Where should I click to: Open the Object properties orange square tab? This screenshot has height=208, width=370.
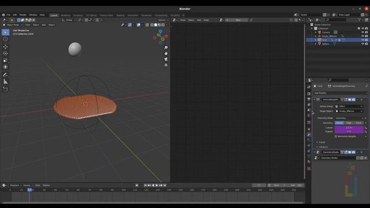point(309,129)
